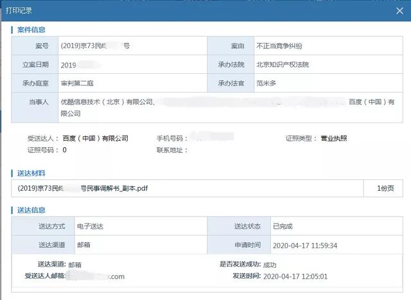This screenshot has height=300, width=411.
Task: Click the 证照类型 label
Action: (x=301, y=138)
